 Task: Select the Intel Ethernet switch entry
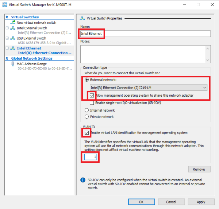[29, 48]
